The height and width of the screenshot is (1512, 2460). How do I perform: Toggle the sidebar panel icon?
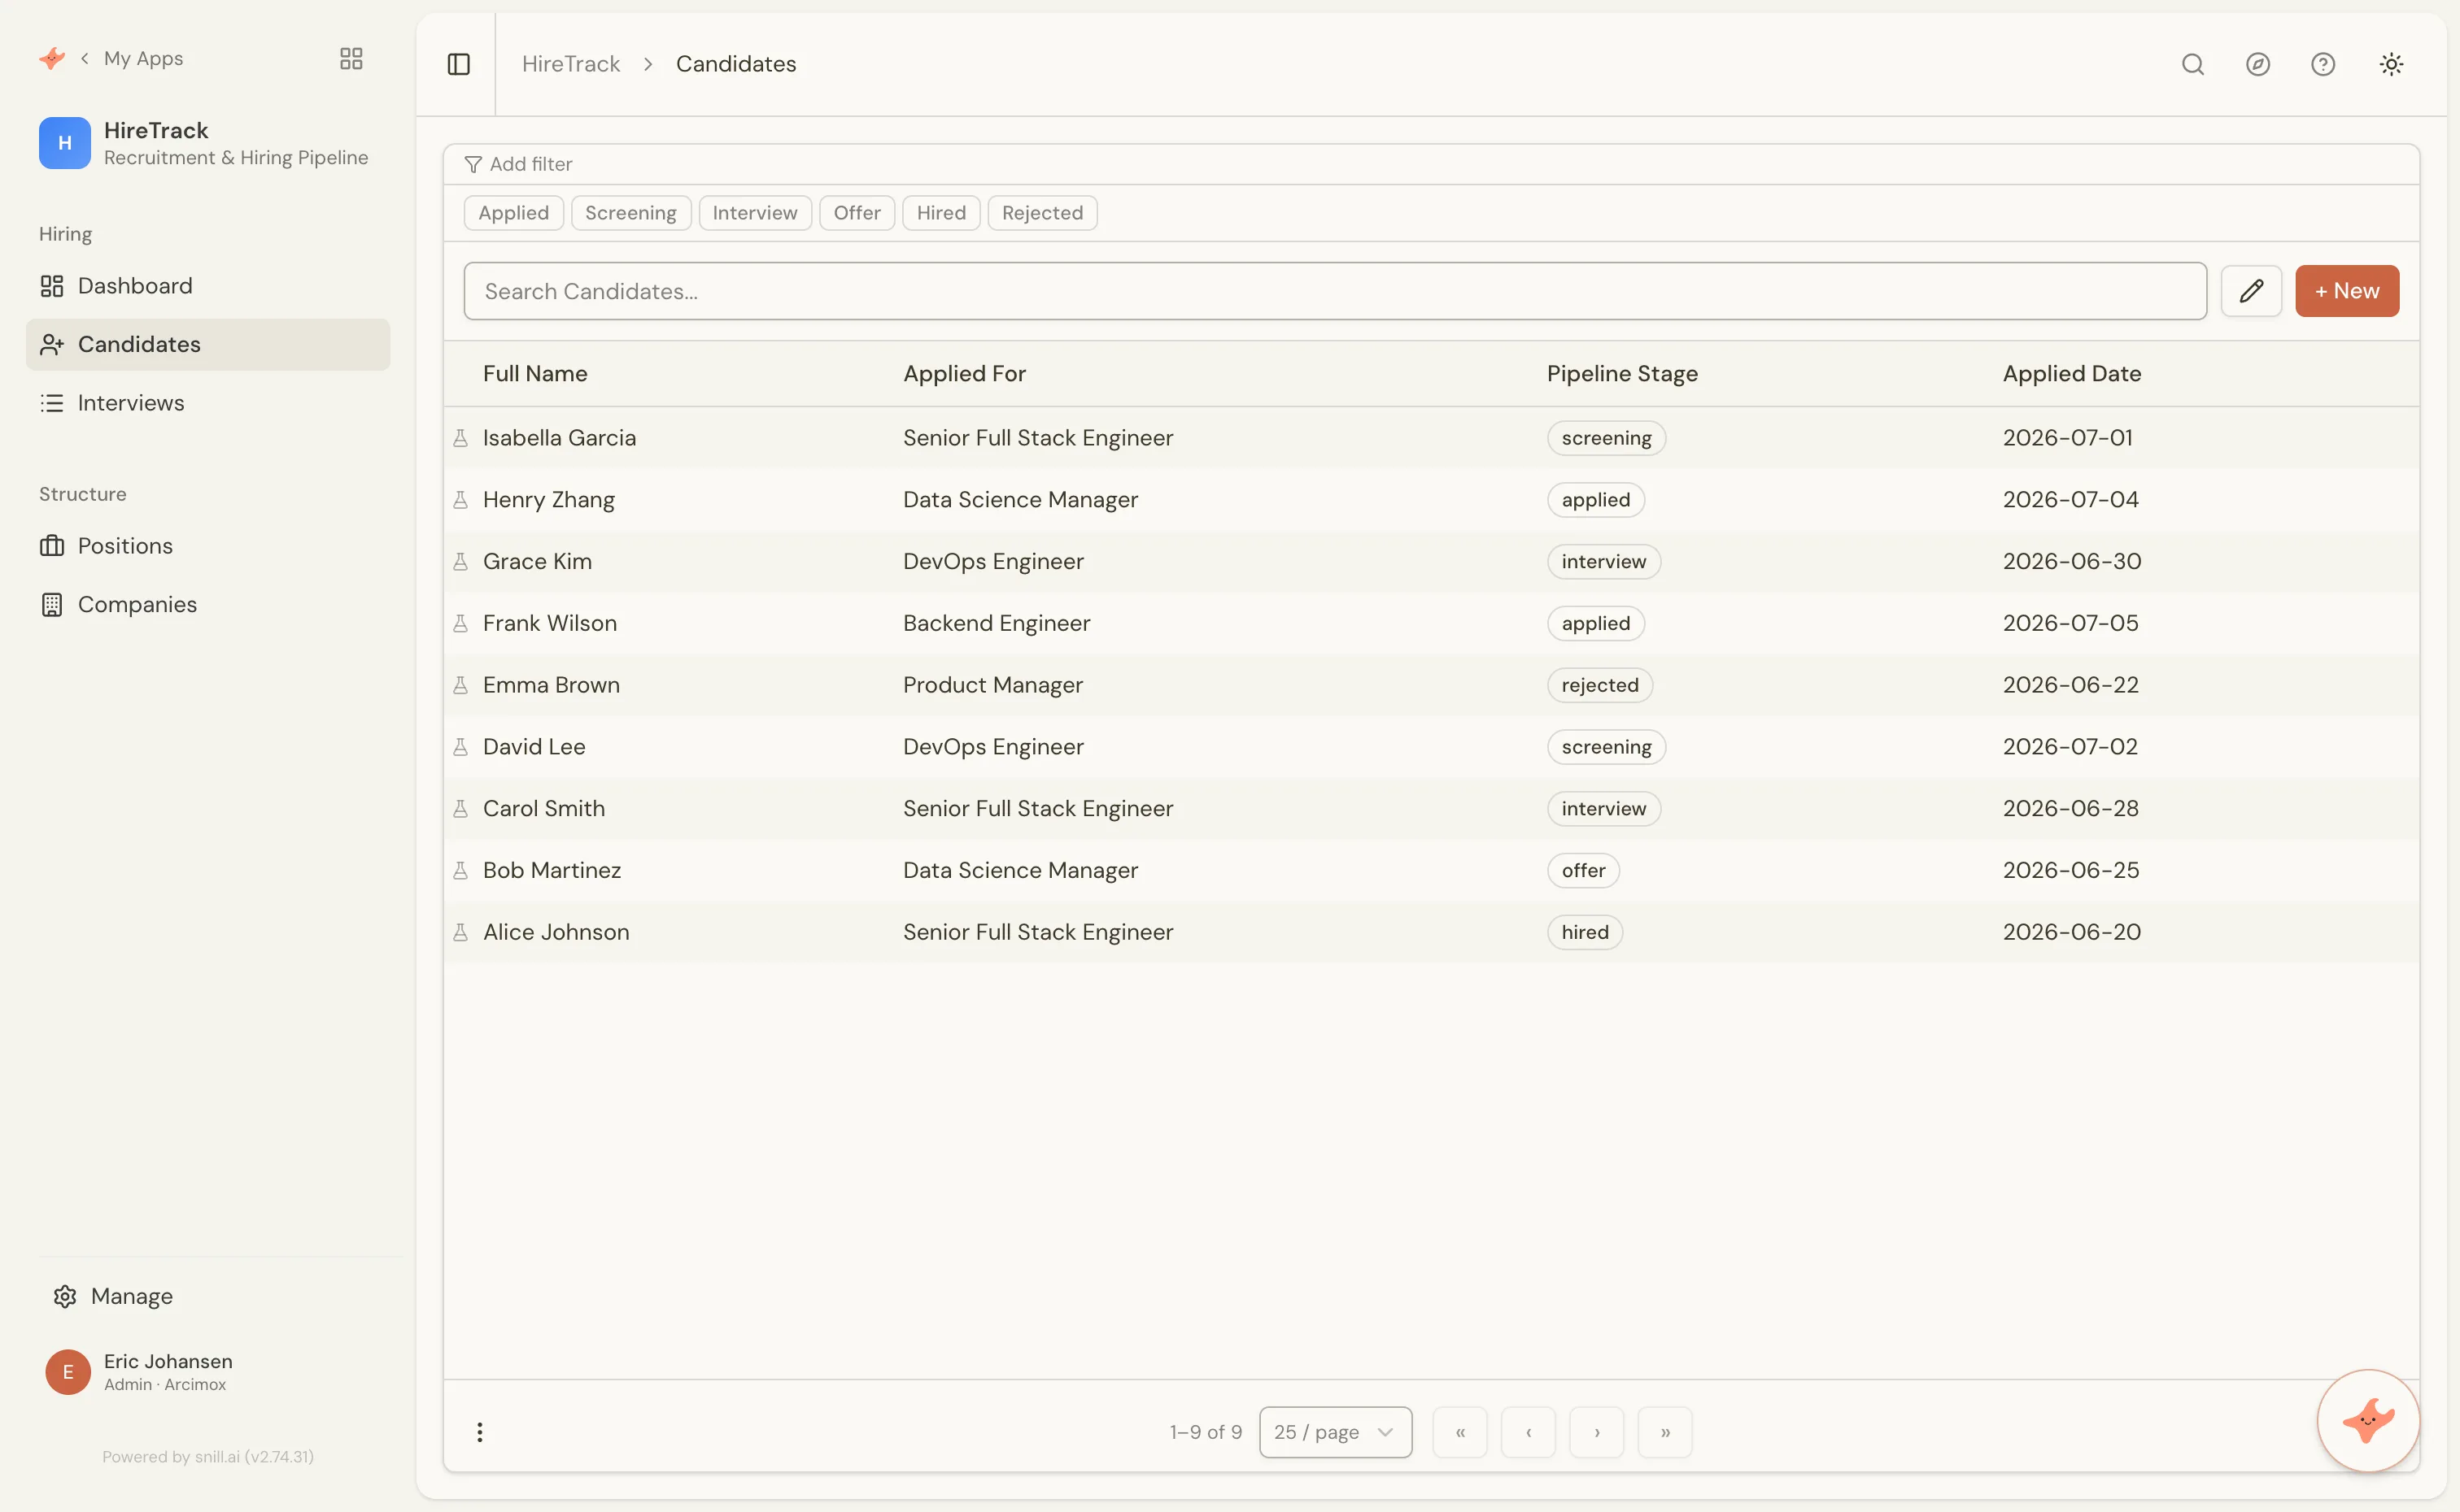(458, 64)
